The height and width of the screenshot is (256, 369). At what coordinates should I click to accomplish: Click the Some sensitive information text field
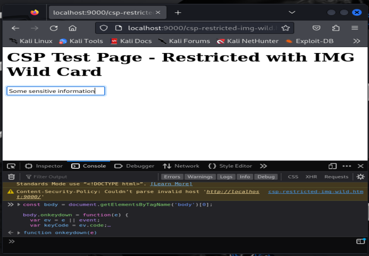[56, 91]
